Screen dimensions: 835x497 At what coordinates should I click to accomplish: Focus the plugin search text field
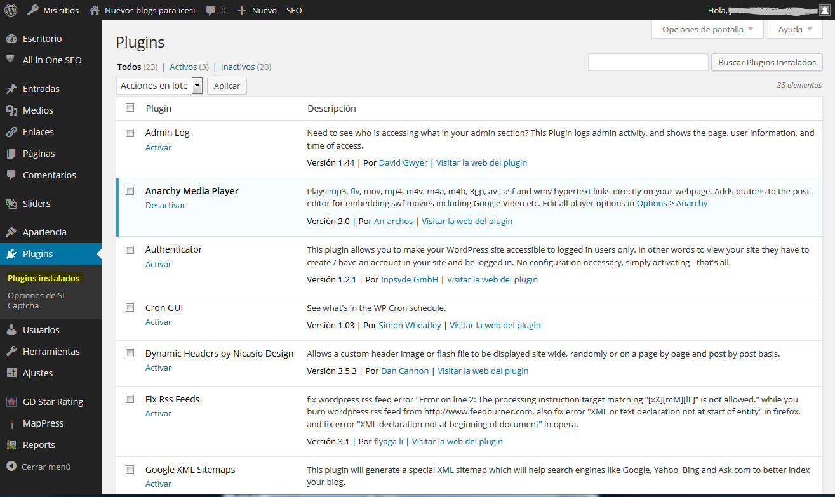pyautogui.click(x=648, y=62)
